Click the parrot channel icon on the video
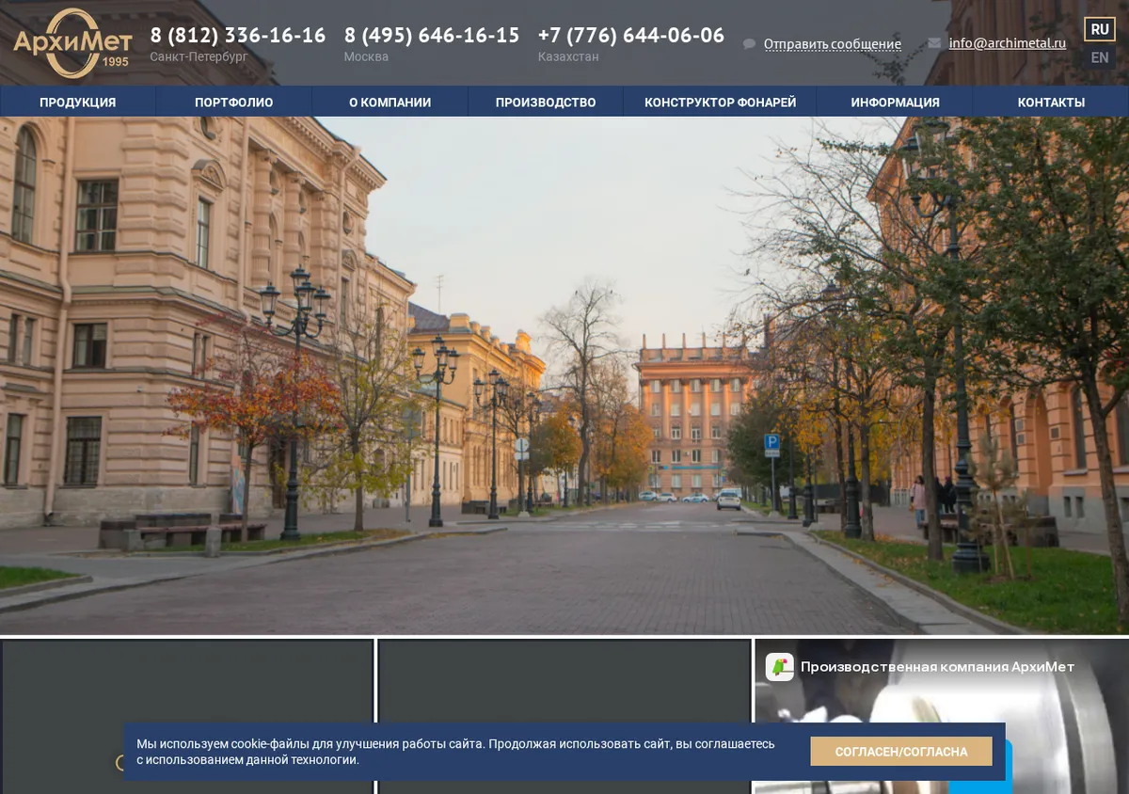The image size is (1129, 794). point(779,667)
